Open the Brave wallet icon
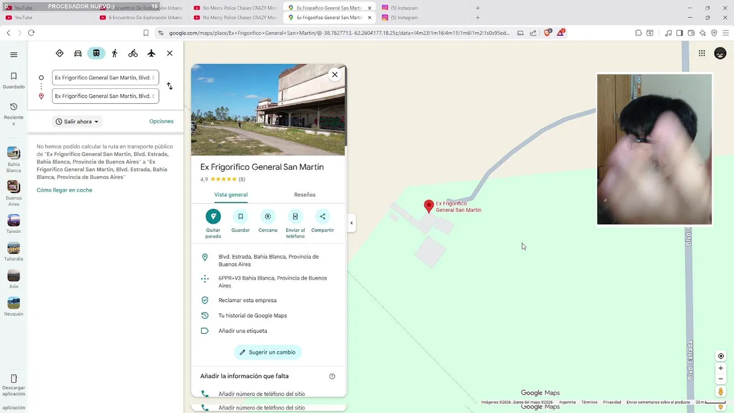This screenshot has width=734, height=413. (x=691, y=33)
